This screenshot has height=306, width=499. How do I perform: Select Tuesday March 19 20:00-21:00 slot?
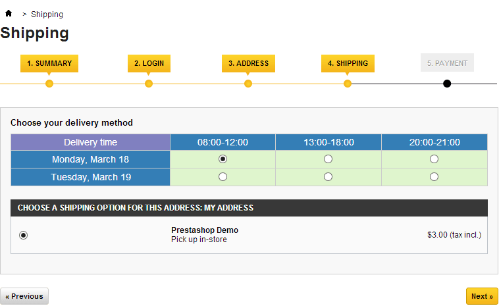coord(434,176)
